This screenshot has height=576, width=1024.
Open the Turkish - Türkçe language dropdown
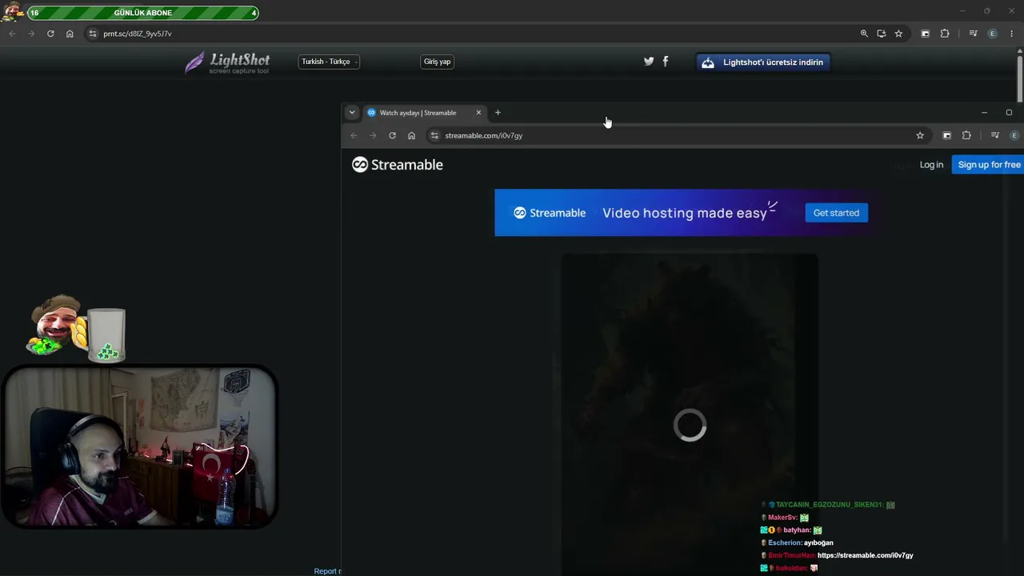(329, 62)
